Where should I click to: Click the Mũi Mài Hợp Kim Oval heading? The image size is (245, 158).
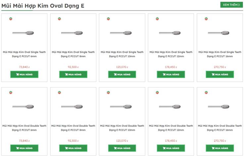tap(43, 6)
